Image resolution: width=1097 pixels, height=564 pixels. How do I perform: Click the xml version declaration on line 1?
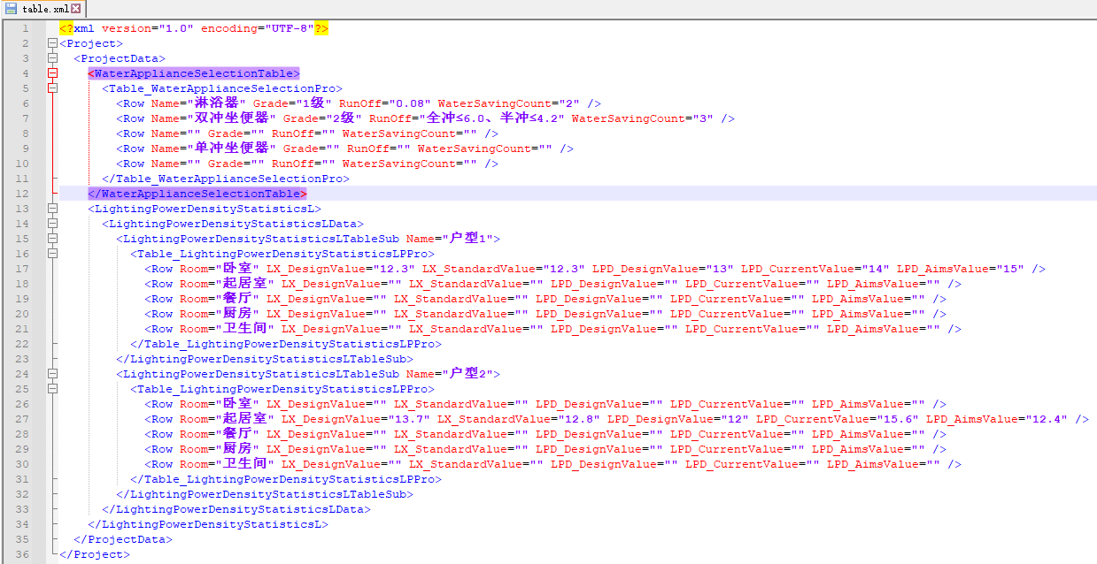pos(194,28)
